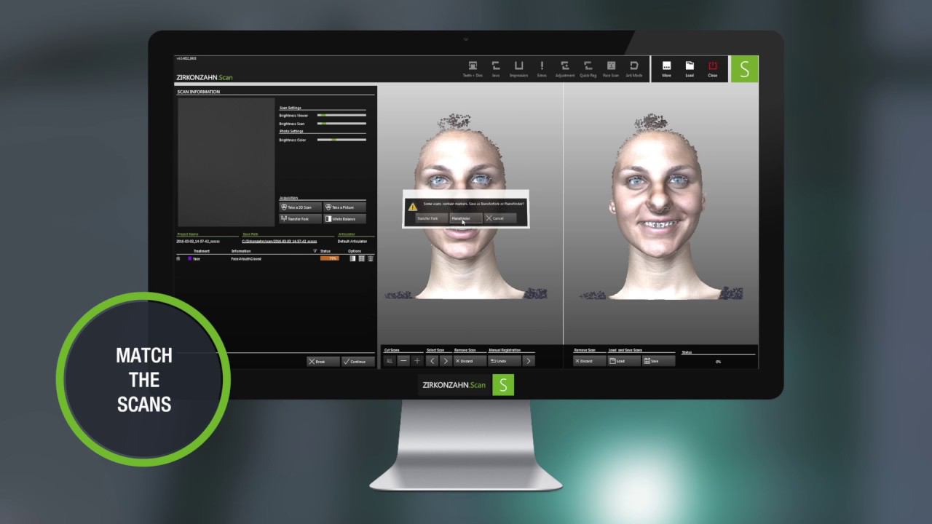
Task: Choose the Impression scan icon
Action: pyautogui.click(x=518, y=68)
